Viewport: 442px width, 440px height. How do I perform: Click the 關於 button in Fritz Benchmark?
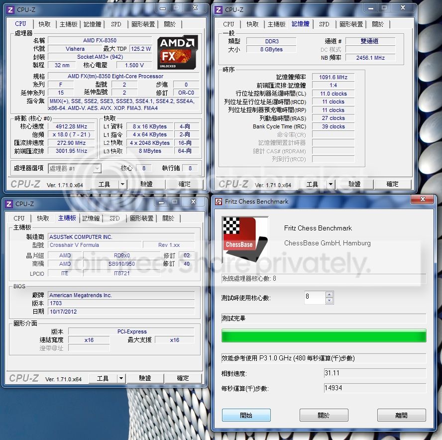[x=324, y=415]
